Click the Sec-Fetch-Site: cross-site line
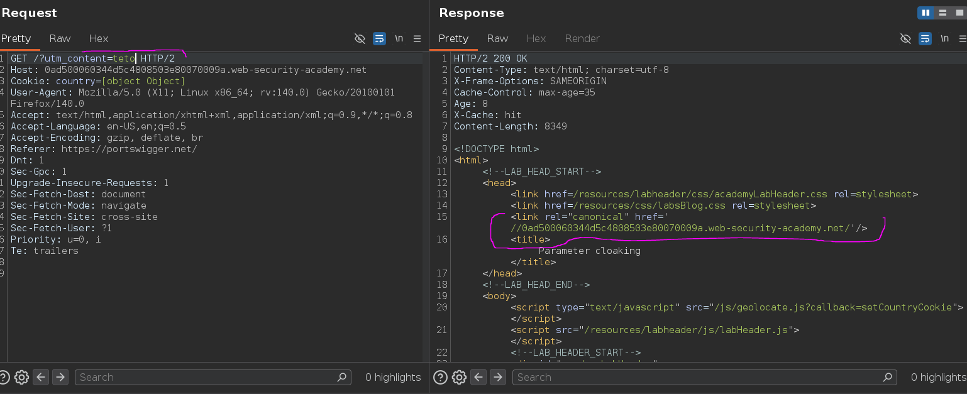Screen dimensions: 967x394 [84, 217]
